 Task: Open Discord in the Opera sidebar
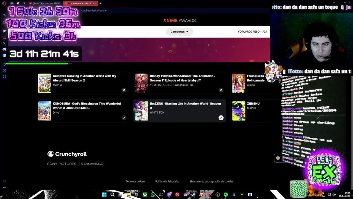pos(4,49)
